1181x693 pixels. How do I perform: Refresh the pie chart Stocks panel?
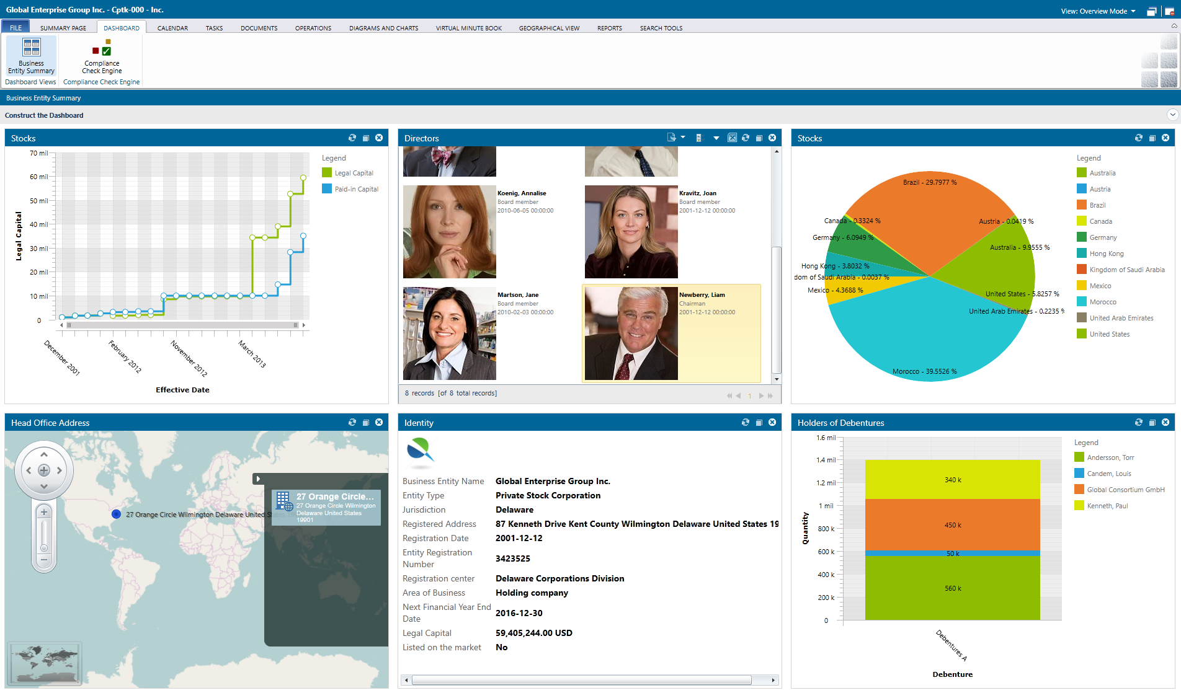[1139, 138]
